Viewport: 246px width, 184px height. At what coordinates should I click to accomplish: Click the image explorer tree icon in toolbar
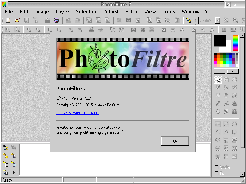[188, 20]
